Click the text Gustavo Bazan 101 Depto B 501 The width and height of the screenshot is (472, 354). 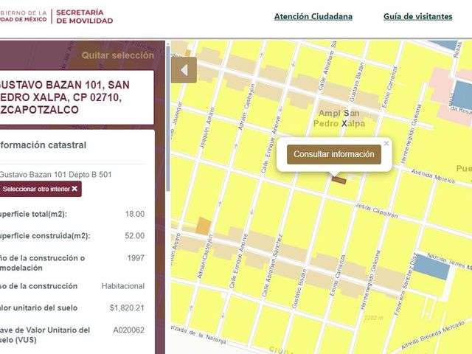55,175
